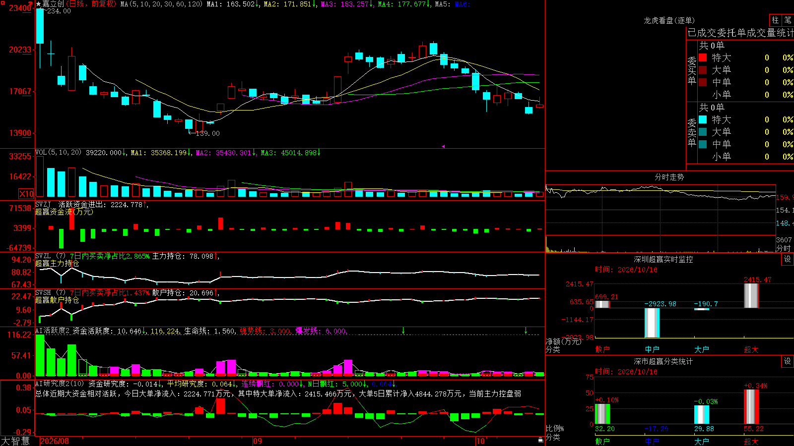This screenshot has width=794, height=446.
Task: Click the 超大 bar valued 2415.47 in 深圳超赢实时监控
Action: pyautogui.click(x=751, y=295)
